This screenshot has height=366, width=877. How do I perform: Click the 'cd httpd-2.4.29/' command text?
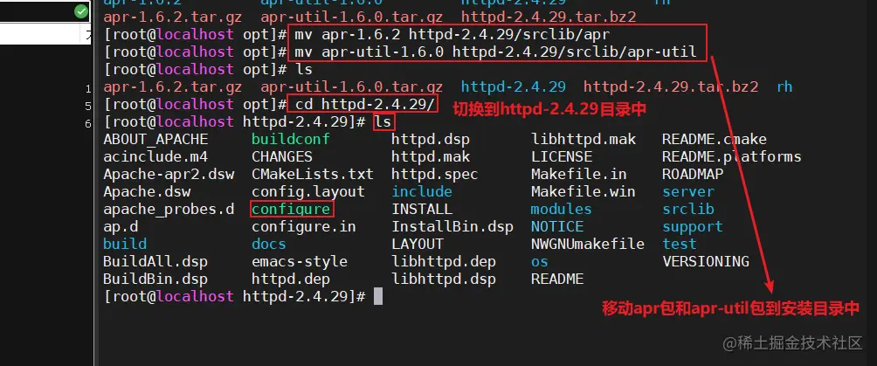click(364, 104)
